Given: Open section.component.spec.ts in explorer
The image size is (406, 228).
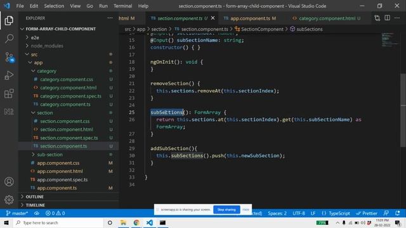Looking at the screenshot, I should [69, 138].
